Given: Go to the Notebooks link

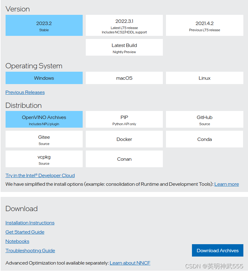Looking at the screenshot, I should tap(17, 241).
